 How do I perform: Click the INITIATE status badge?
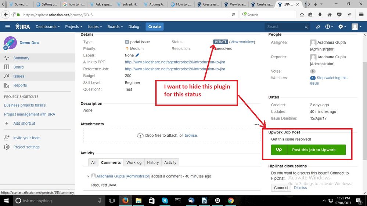220,41
